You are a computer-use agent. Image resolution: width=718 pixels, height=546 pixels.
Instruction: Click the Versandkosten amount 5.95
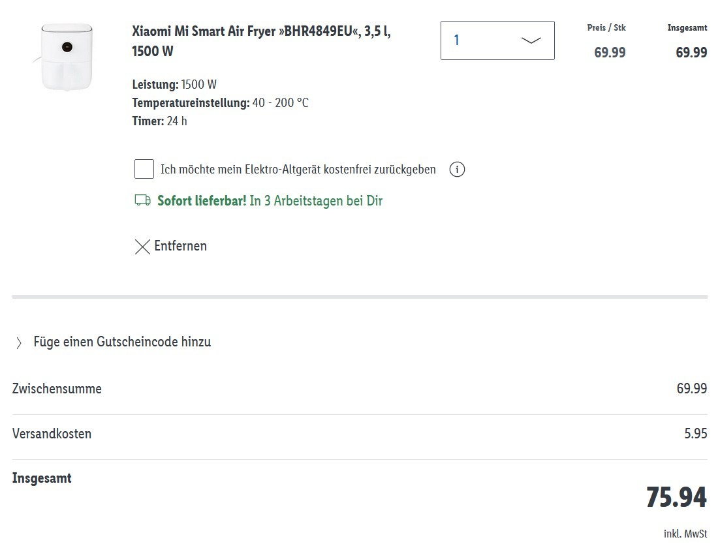696,433
